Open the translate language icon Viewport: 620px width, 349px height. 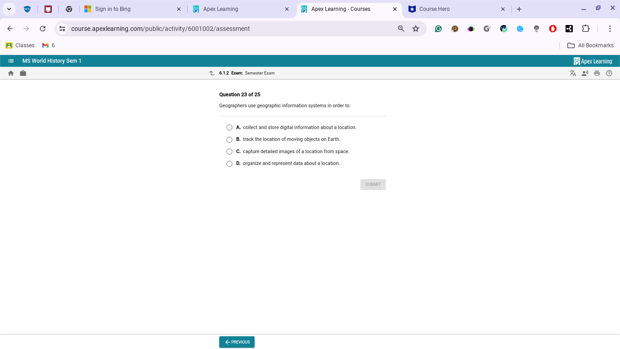click(573, 73)
